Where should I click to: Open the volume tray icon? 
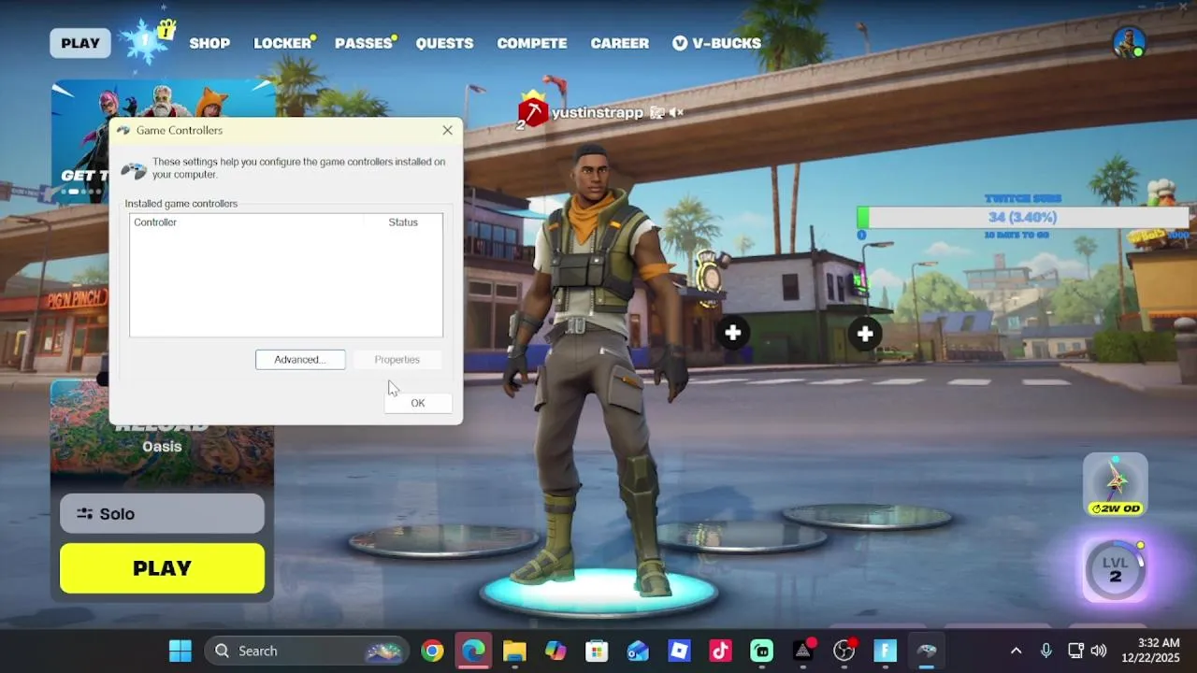(x=1099, y=651)
